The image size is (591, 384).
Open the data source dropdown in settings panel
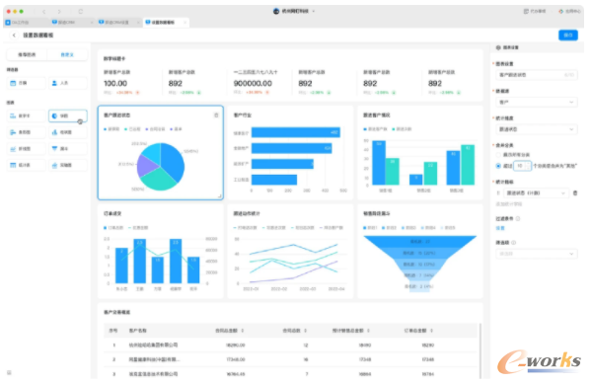[x=537, y=103]
